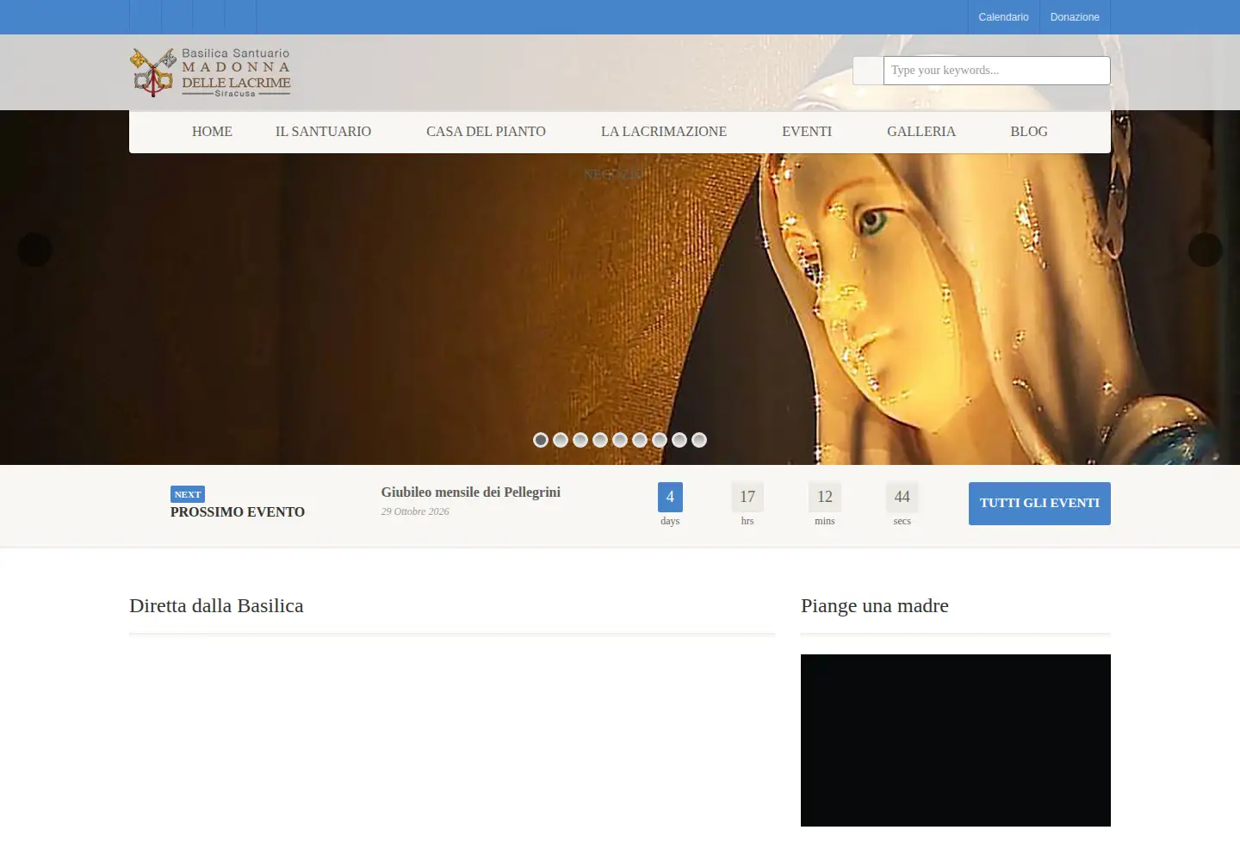Go to previous slide with left arrow

[x=35, y=250]
